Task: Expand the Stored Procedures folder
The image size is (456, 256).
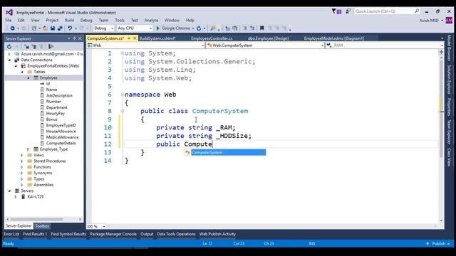Action: [22, 161]
